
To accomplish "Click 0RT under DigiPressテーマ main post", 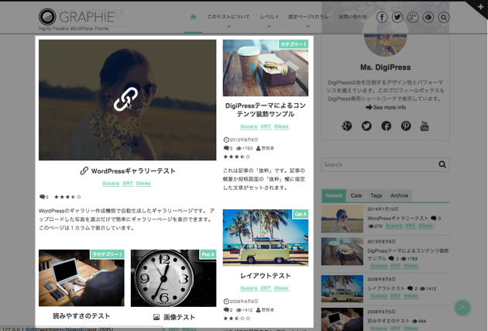I will [x=266, y=126].
